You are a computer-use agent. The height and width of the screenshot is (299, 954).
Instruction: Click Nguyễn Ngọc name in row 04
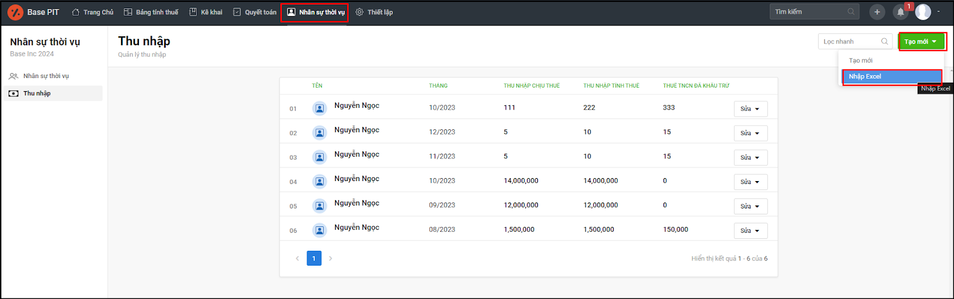click(x=357, y=179)
